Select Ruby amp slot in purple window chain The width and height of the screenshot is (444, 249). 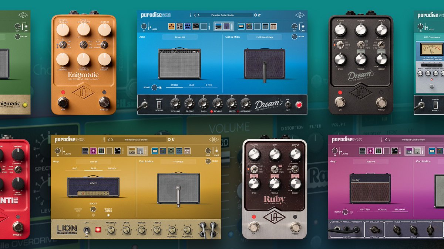click(409, 151)
